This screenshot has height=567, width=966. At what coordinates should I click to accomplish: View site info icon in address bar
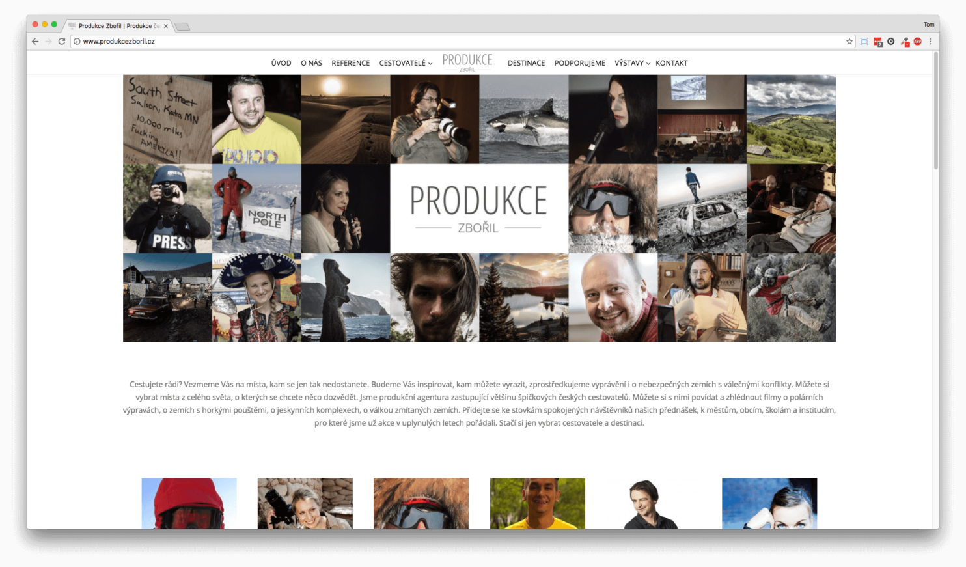tap(77, 42)
